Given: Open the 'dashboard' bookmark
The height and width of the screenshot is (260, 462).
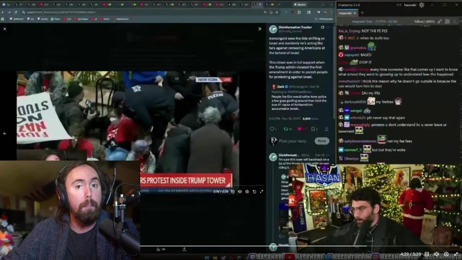Looking at the screenshot, I should point(17,19).
